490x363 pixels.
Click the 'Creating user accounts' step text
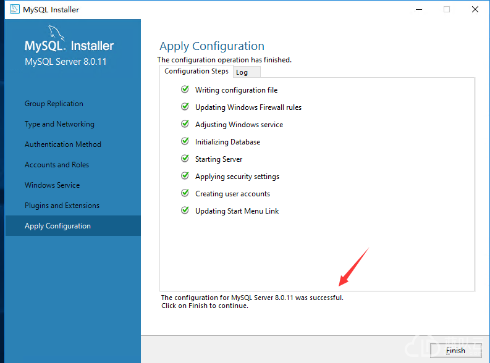(x=232, y=194)
